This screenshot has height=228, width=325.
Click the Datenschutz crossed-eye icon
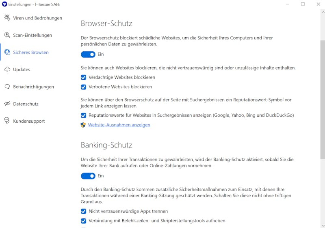click(x=7, y=104)
